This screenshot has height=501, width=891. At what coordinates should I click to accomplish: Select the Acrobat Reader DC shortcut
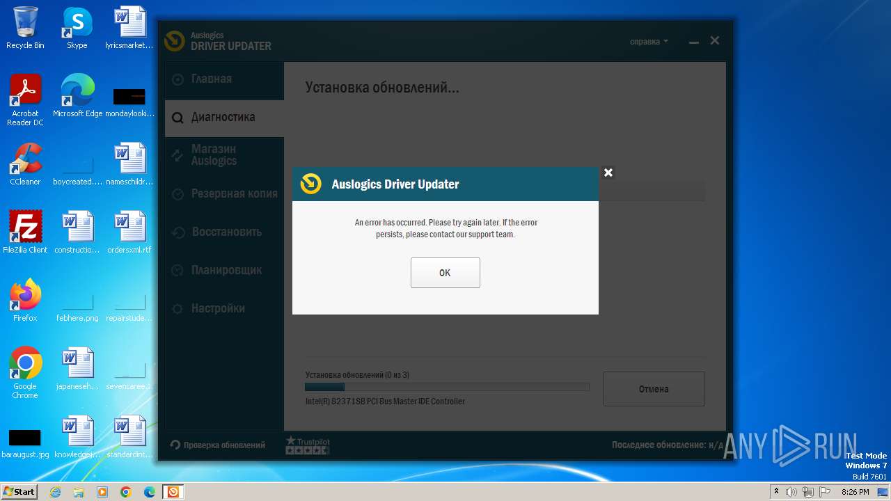coord(25,100)
